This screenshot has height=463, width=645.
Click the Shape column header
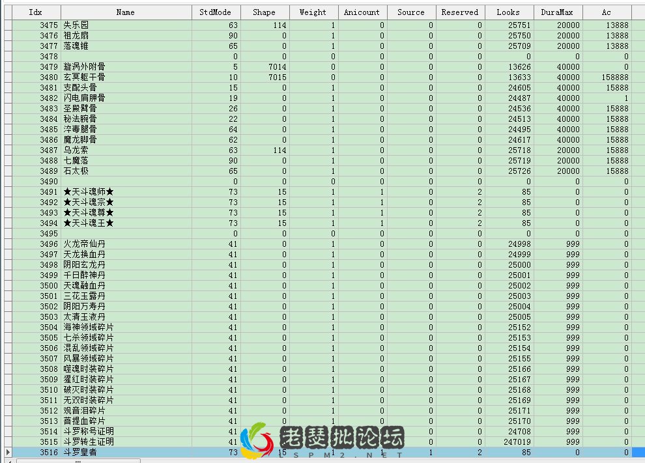click(264, 11)
